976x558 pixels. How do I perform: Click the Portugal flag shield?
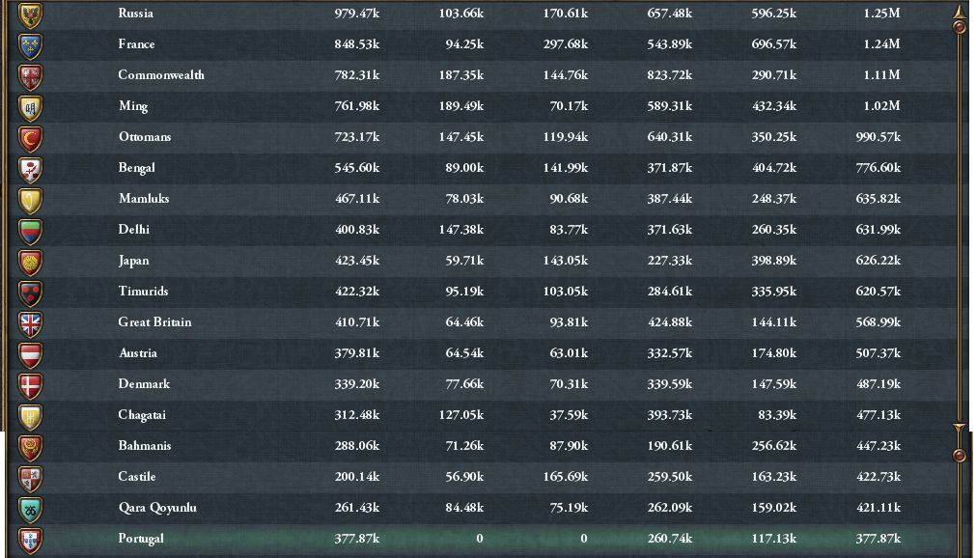pos(31,540)
